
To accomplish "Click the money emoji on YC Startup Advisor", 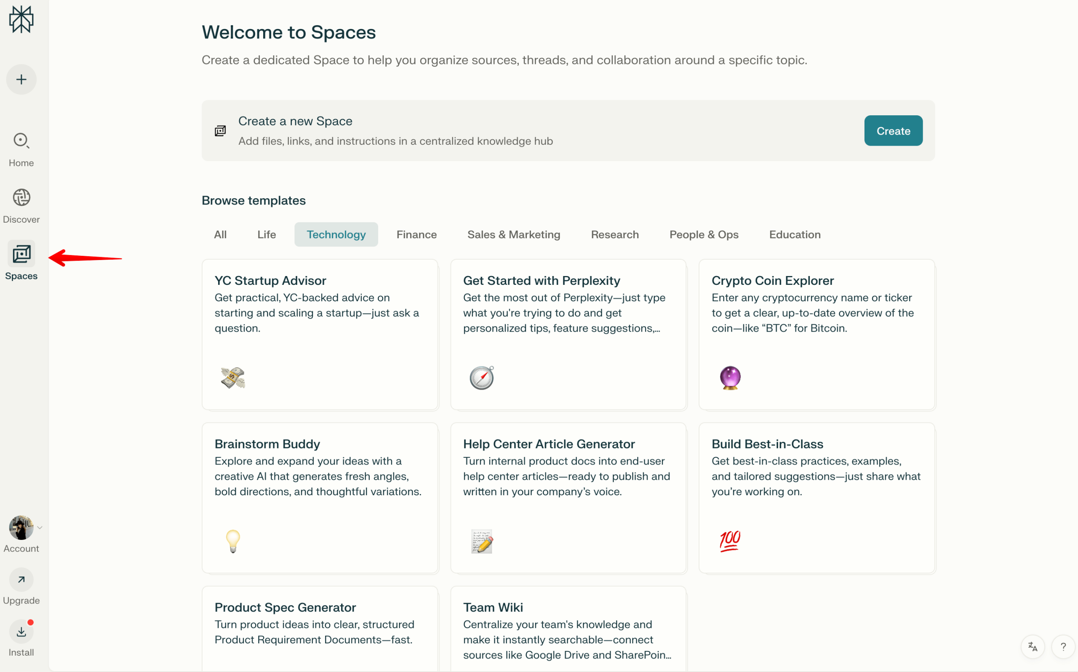I will (x=233, y=378).
